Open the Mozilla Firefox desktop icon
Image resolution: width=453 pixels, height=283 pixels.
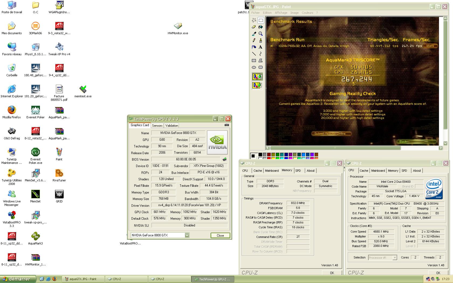coord(12,112)
